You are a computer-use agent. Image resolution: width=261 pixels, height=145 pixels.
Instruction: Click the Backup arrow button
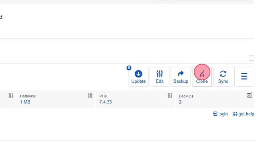tap(181, 77)
